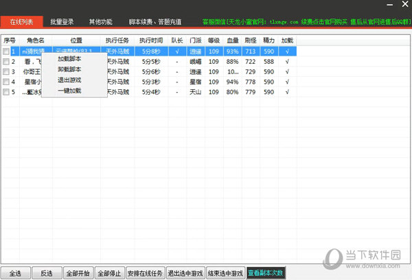Screen dimensions: 412x280
Task: Click the 722 monster count cell
Action: pyautogui.click(x=251, y=62)
